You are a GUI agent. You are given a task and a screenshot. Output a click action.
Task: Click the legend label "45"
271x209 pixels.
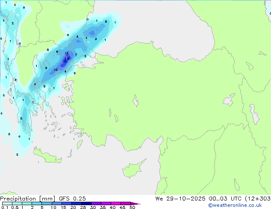tap(122, 207)
